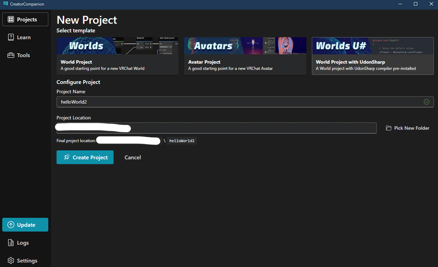This screenshot has width=438, height=267.
Task: Select the Avatar Project template card
Action: pyautogui.click(x=245, y=56)
